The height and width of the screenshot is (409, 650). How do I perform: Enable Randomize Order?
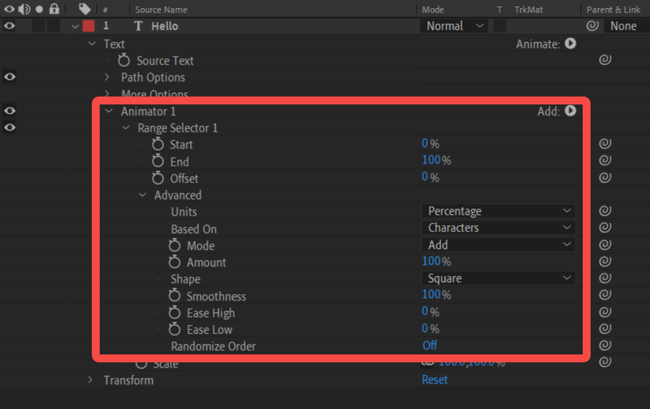[x=430, y=345]
